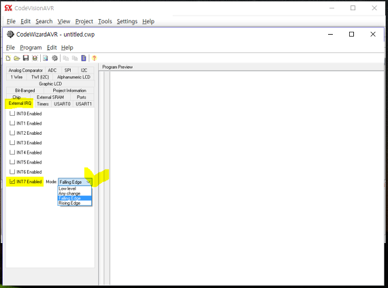Click the first grayed-out copy icon
Image resolution: width=388 pixels, height=288 pixels.
(x=66, y=58)
